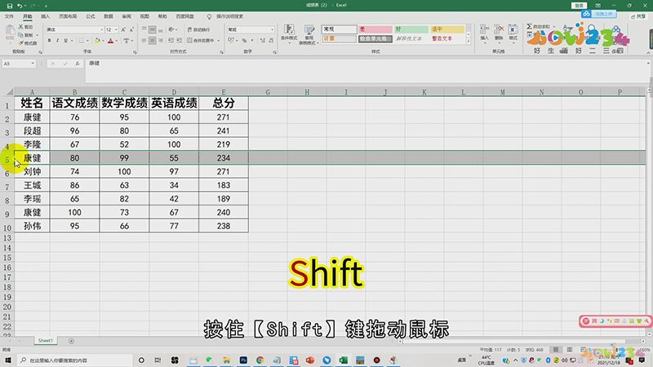653x367 pixels.
Task: Click the Excel icon in taskbar
Action: coord(343,360)
